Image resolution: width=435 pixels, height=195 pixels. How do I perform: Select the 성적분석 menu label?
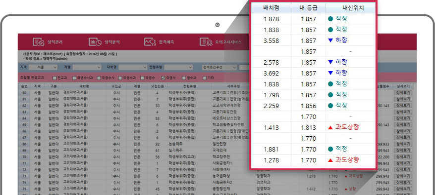coord(112,42)
